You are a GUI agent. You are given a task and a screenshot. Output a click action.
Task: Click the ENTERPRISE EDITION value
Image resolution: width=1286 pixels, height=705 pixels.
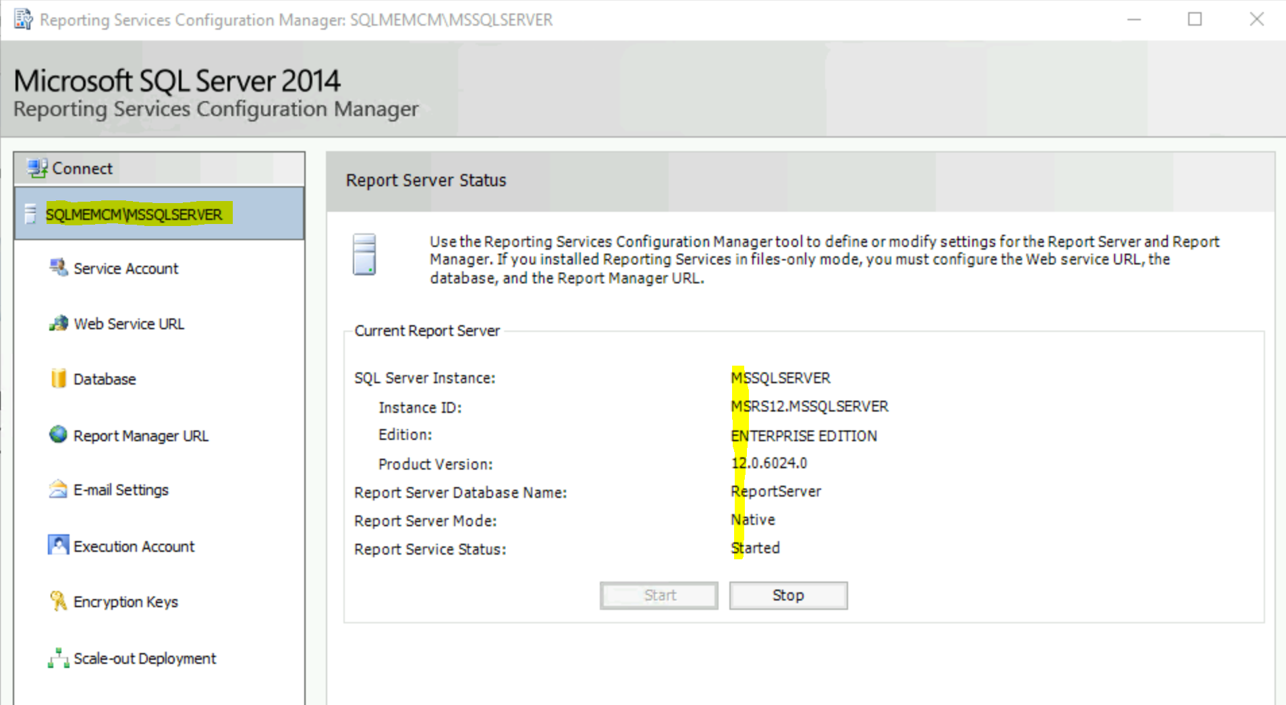(x=804, y=436)
